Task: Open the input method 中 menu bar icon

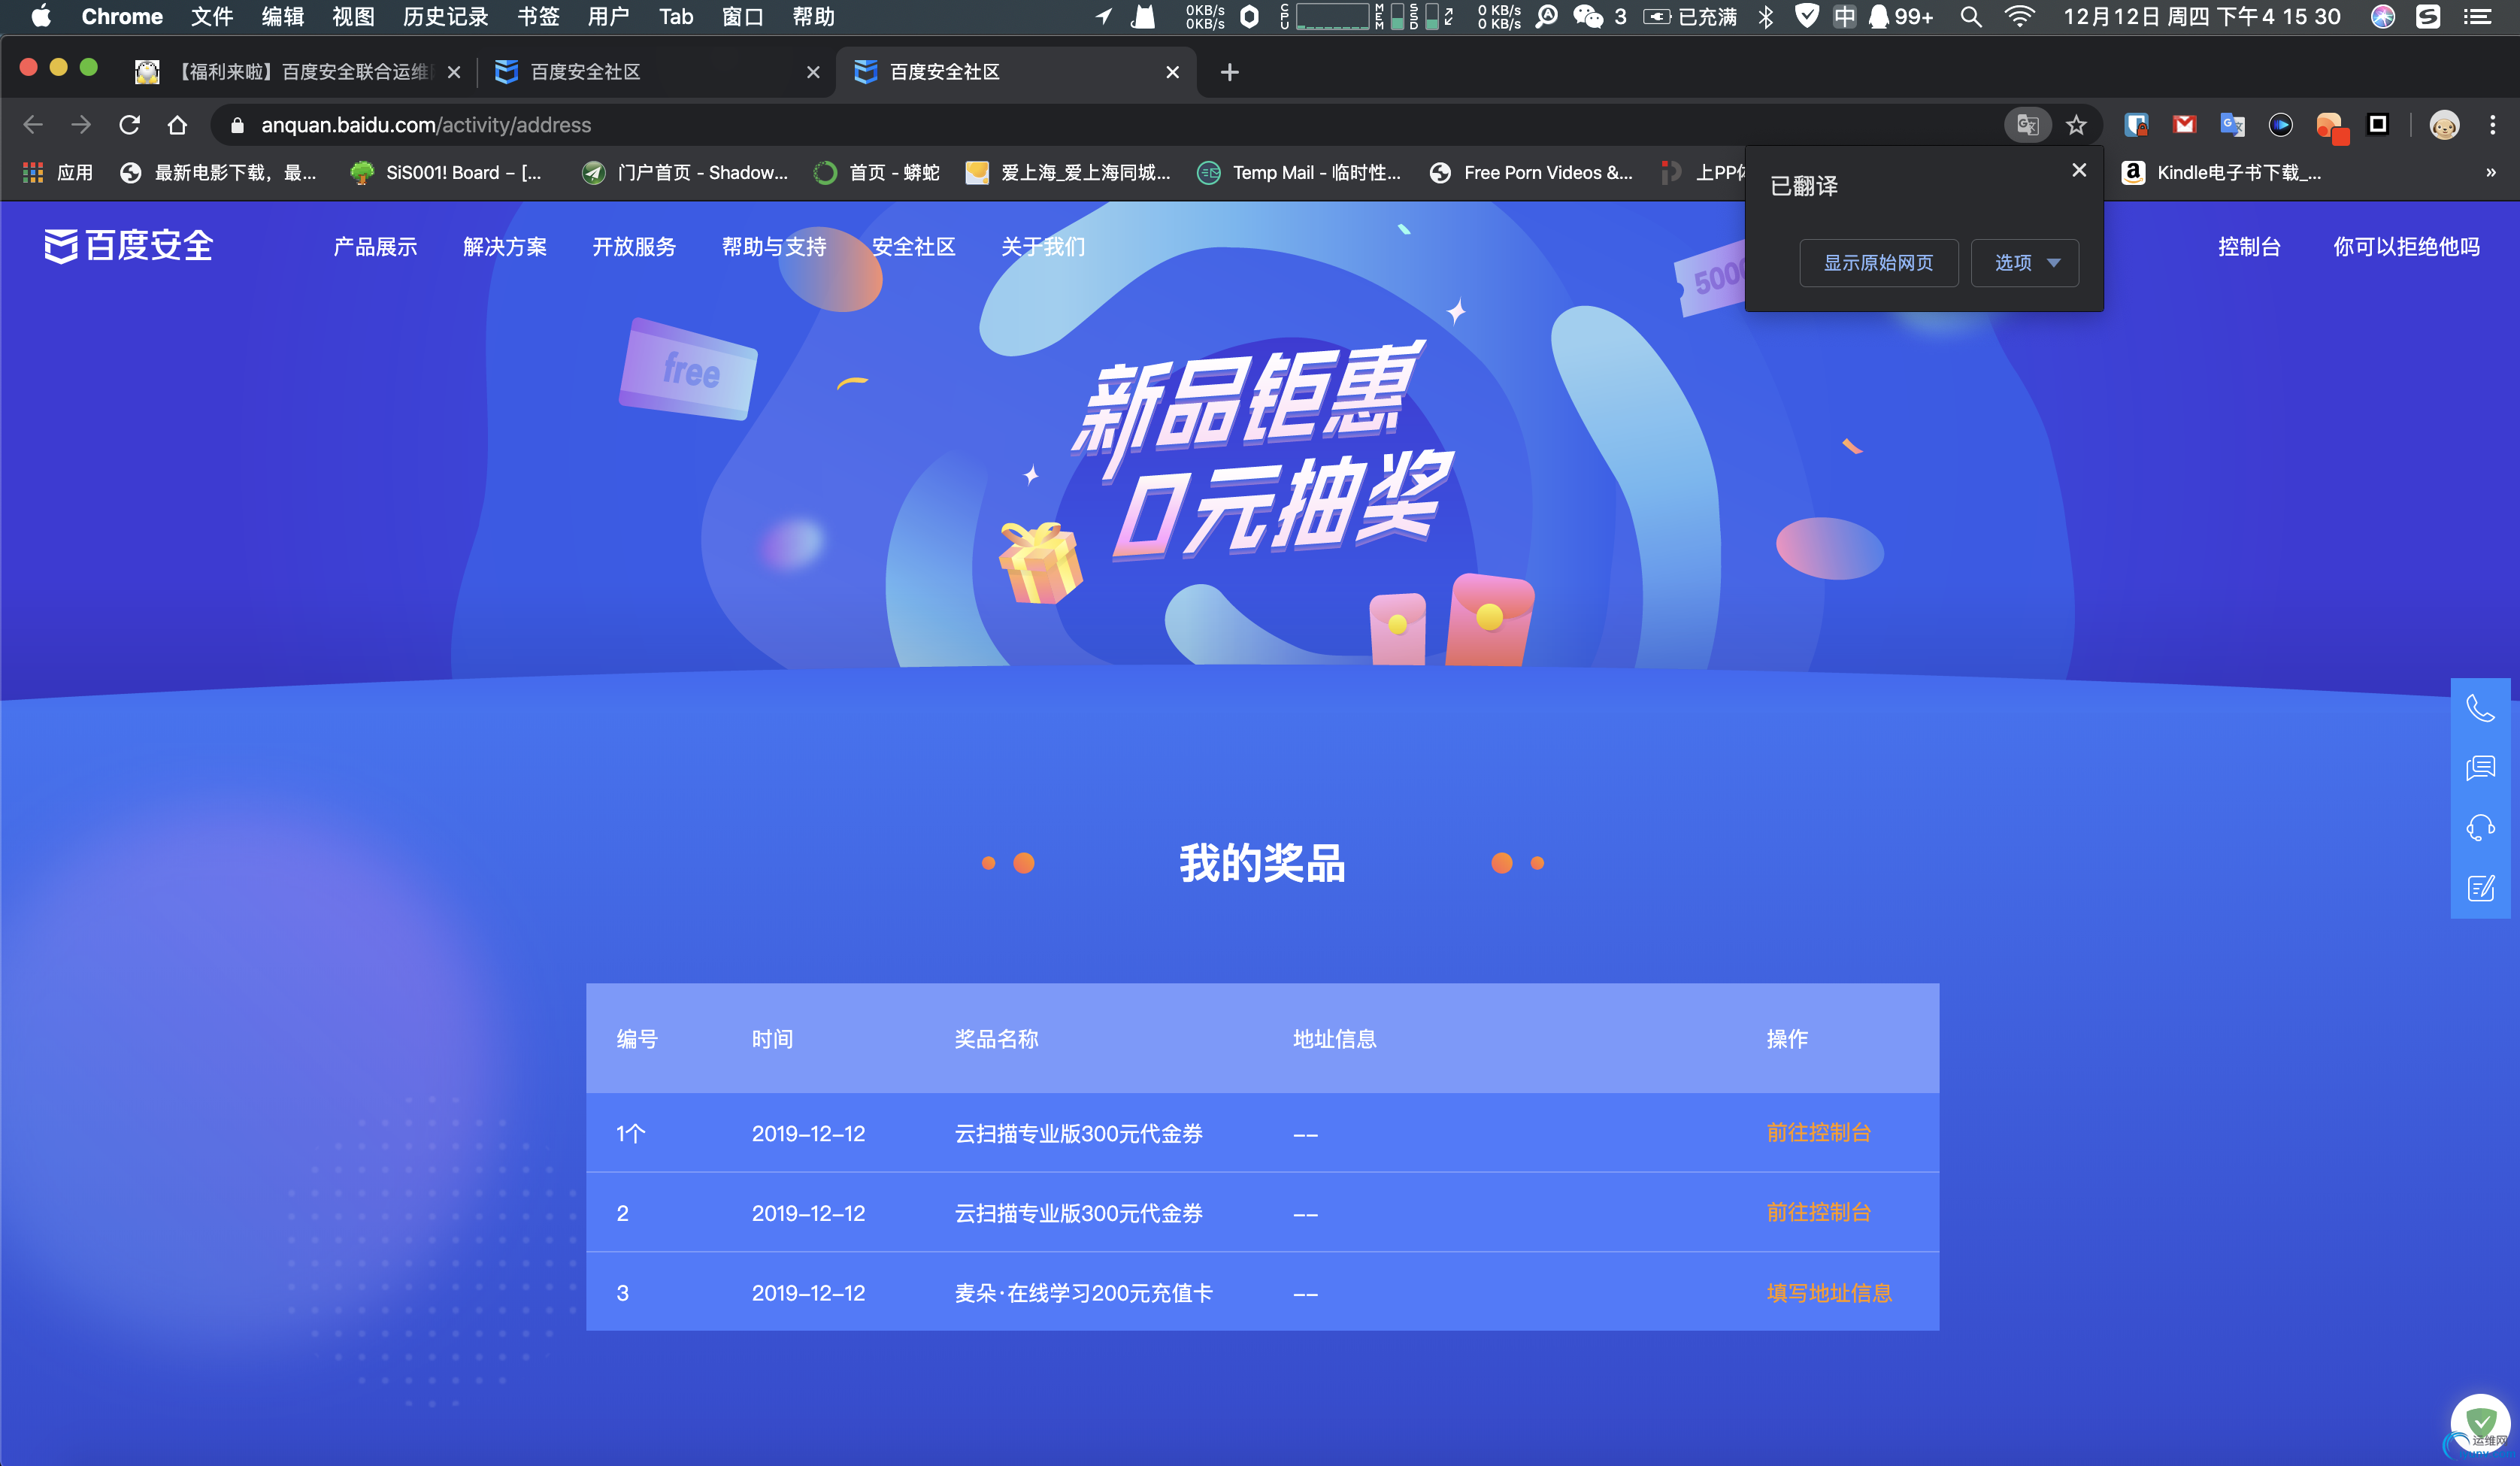Action: click(x=1844, y=17)
